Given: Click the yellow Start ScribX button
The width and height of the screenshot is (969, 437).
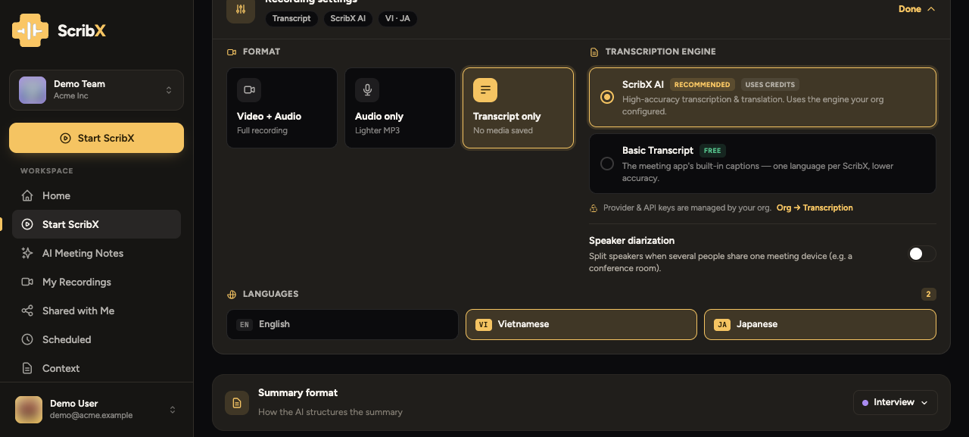Looking at the screenshot, I should (96, 138).
